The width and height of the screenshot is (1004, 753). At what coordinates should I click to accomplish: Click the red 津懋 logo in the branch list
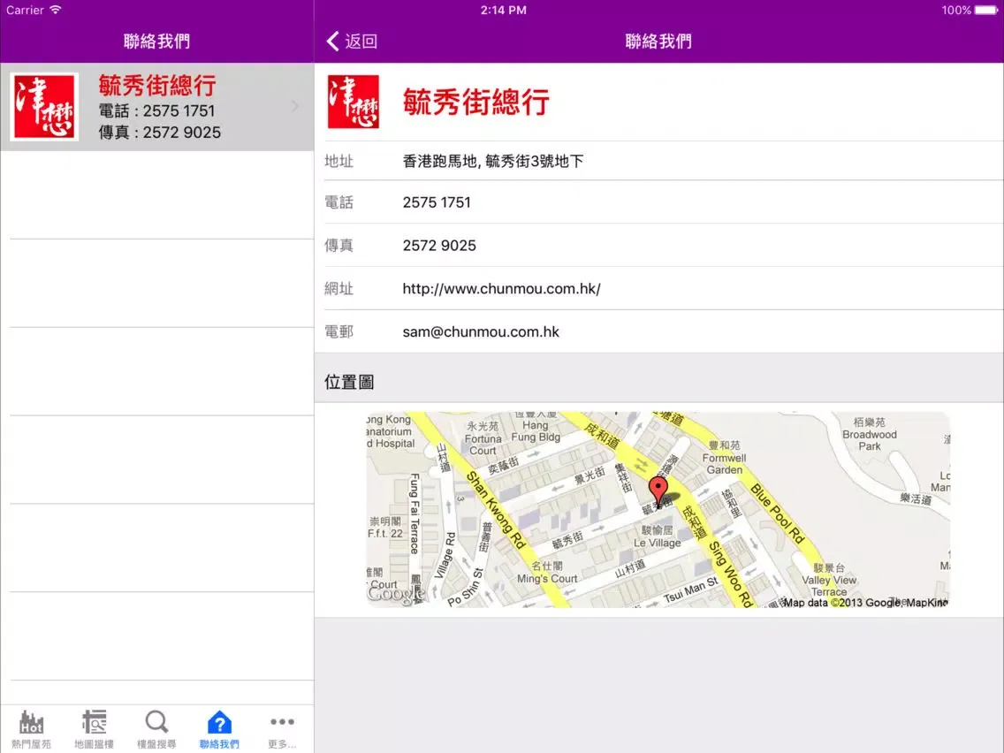[43, 106]
